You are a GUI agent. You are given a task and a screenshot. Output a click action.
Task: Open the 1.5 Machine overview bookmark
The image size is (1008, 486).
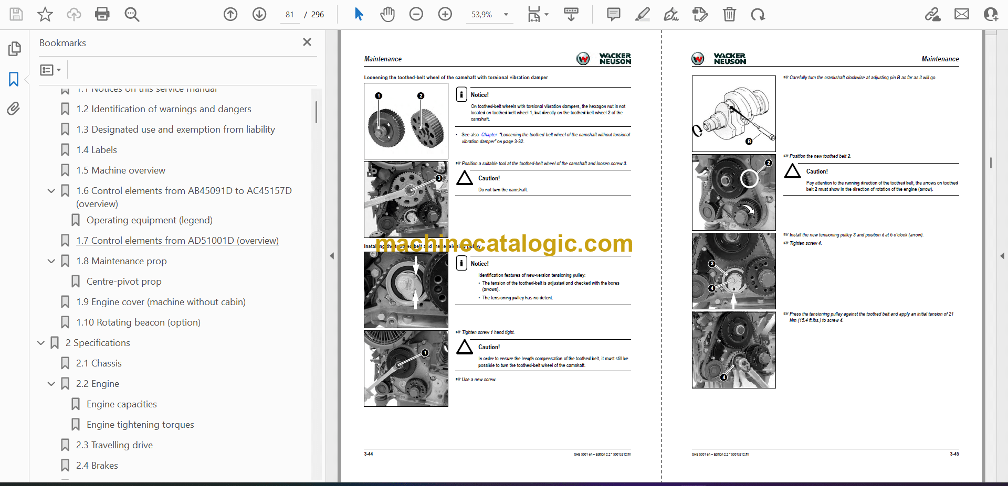120,170
